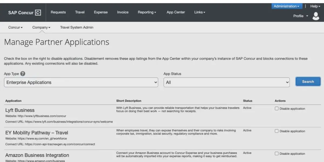The height and width of the screenshot is (162, 324).
Task: Go to the Requests tab
Action: point(58,12)
